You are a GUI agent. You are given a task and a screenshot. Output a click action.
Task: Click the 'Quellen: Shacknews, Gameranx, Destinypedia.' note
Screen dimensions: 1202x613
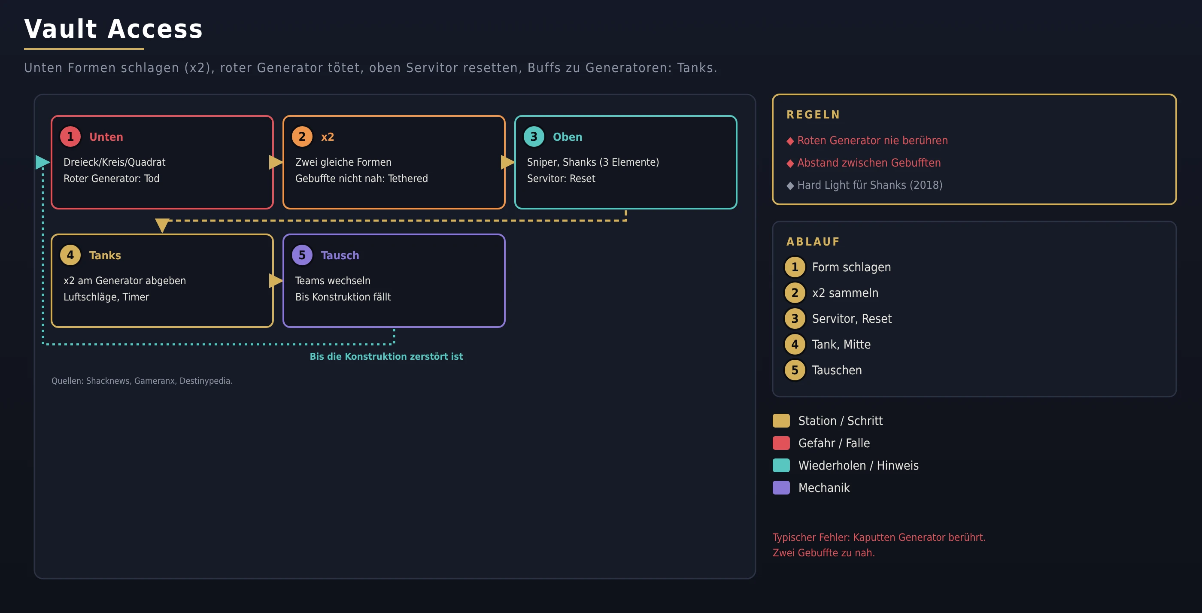142,381
